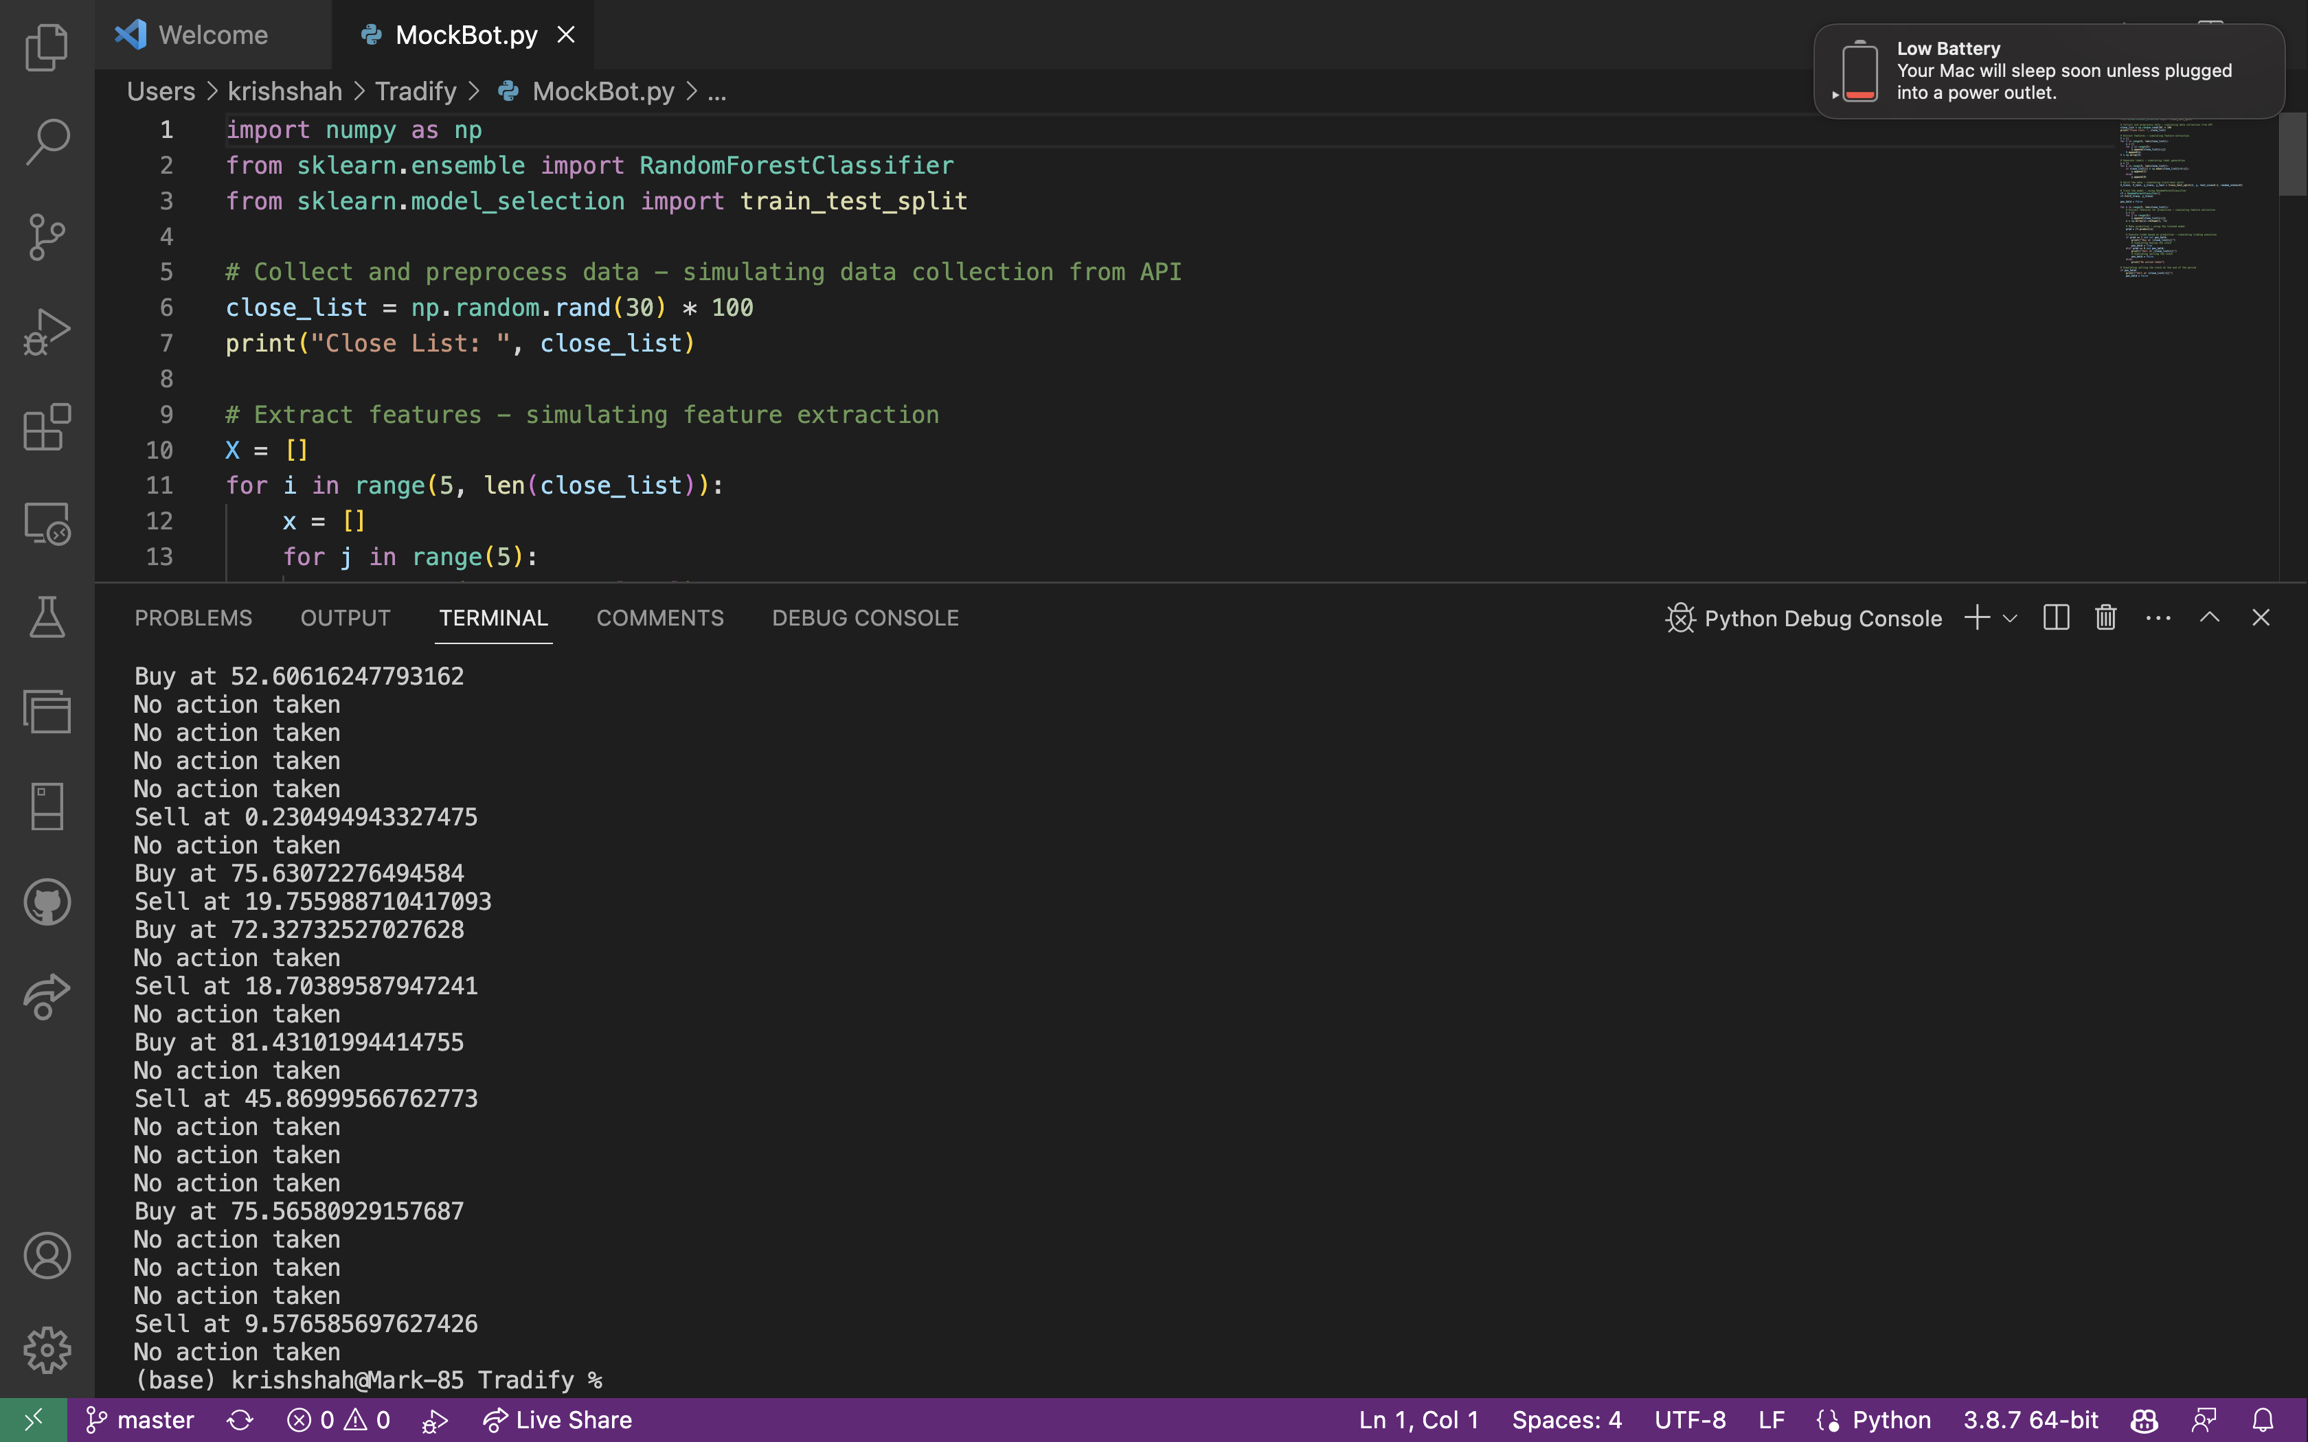Start a Live Share session

[557, 1419]
